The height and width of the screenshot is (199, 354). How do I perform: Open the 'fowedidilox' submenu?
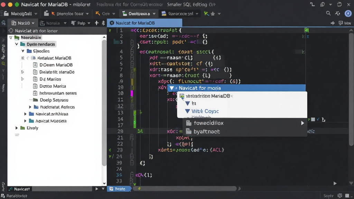(245, 123)
